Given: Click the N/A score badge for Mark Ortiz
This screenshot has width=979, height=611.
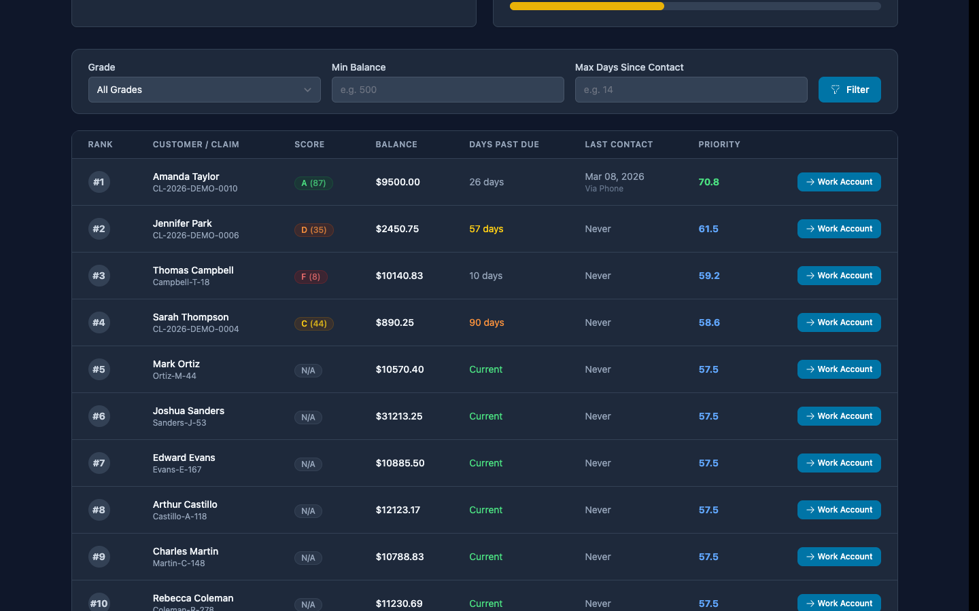Looking at the screenshot, I should 308,371.
